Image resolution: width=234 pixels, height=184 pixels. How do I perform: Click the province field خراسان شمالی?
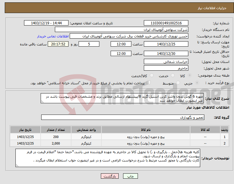point(166,61)
